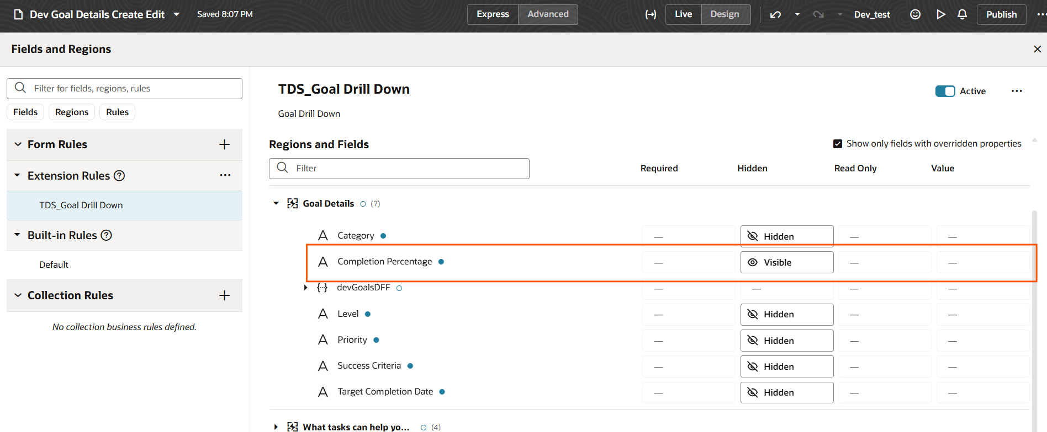This screenshot has height=432, width=1047.
Task: Toggle Target Completion Date hidden state
Action: coord(787,392)
